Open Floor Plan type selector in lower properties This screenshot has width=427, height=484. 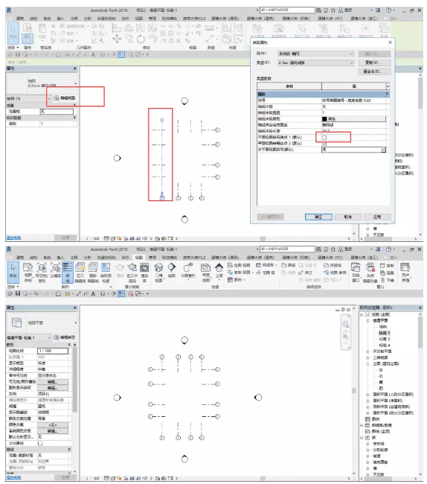click(x=76, y=323)
